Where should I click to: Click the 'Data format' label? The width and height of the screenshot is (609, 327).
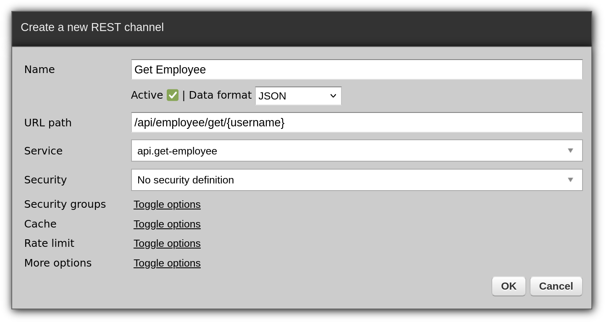[x=220, y=95]
